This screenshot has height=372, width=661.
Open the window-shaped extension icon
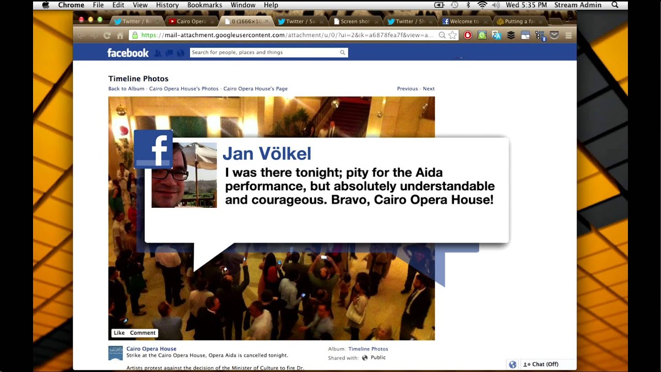[525, 35]
